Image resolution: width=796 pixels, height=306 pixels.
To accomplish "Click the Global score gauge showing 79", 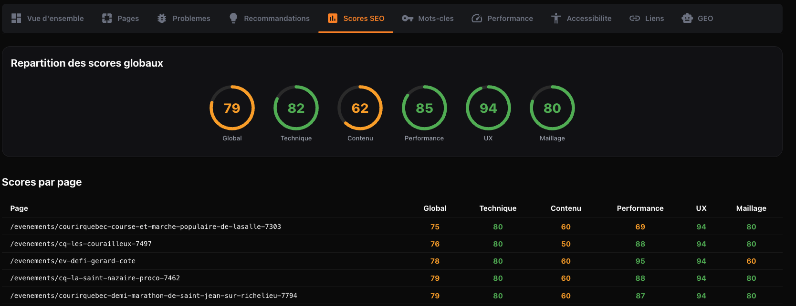I will 232,108.
